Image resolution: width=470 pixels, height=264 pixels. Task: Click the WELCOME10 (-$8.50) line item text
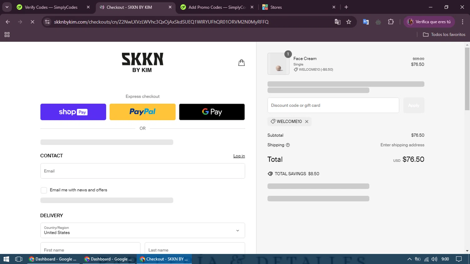tap(316, 70)
